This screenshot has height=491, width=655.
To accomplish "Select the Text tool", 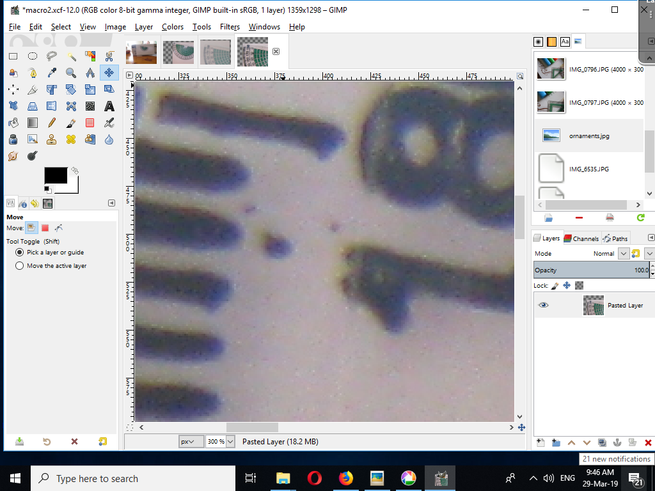I will point(109,106).
